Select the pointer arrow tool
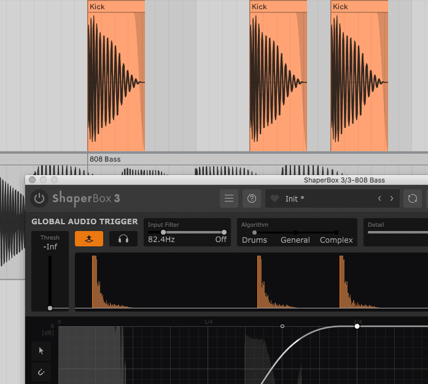 41,351
